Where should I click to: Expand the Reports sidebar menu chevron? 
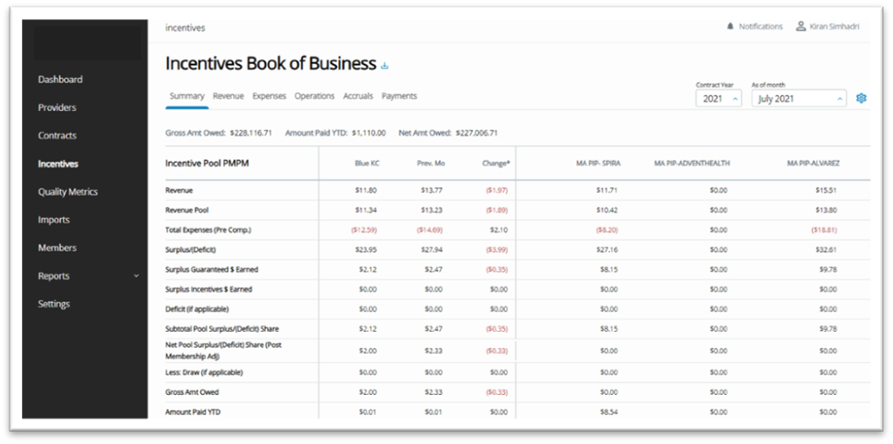tap(136, 276)
